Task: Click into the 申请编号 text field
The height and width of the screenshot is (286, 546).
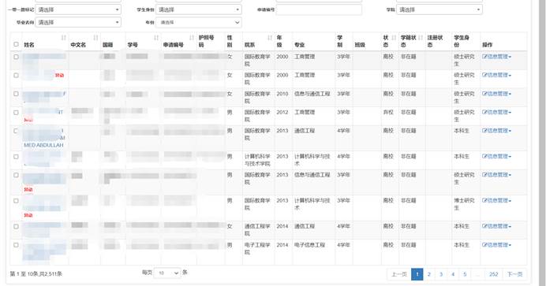Action: pyautogui.click(x=319, y=9)
